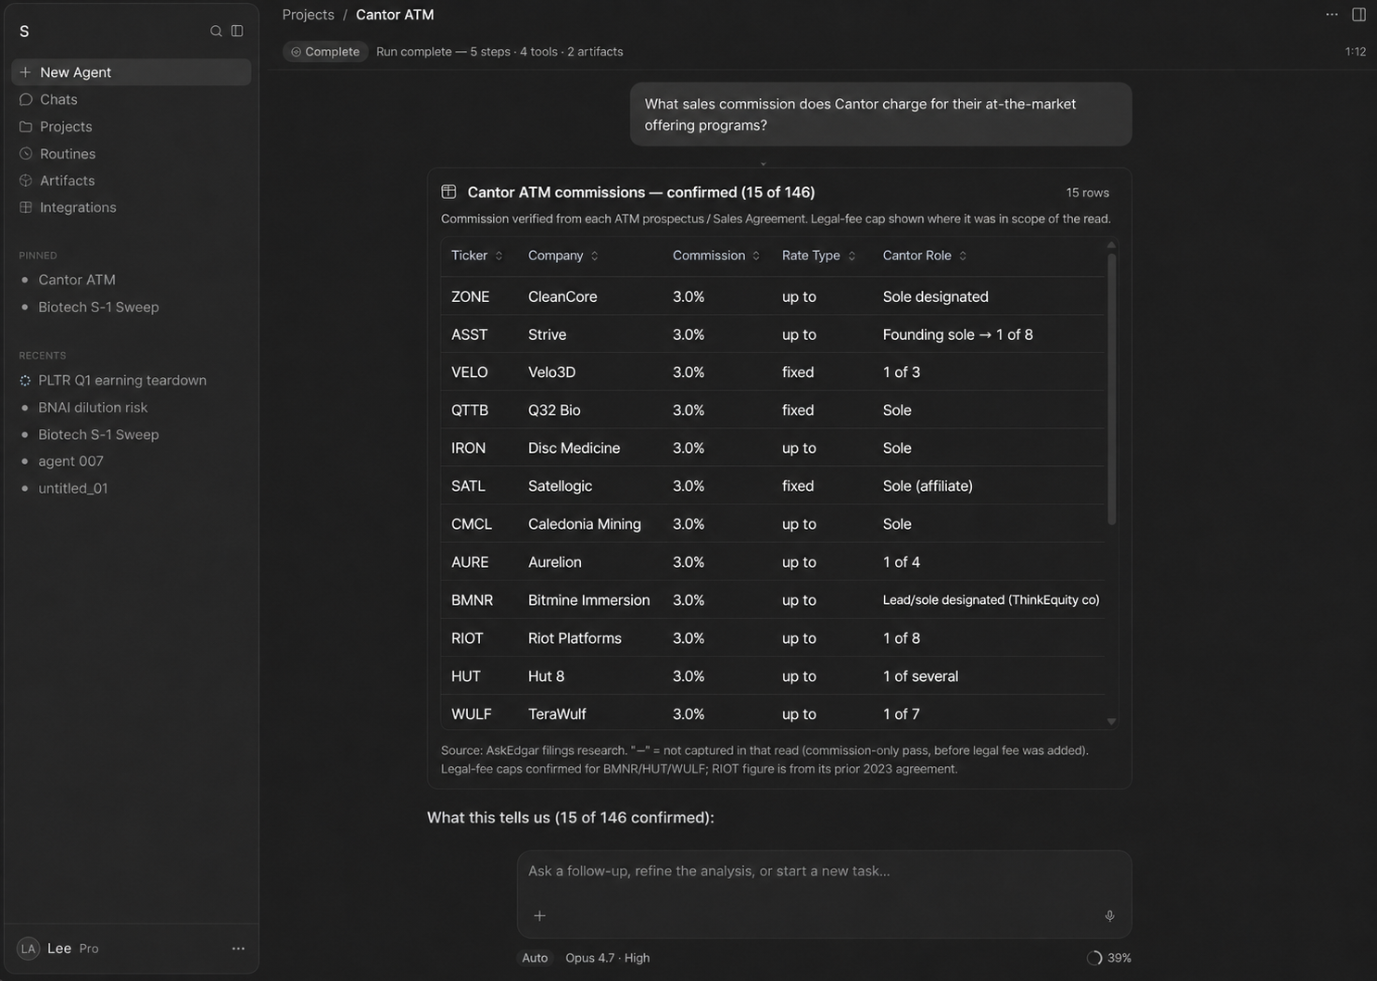Select the Sole (affiliate) role cell

928,486
